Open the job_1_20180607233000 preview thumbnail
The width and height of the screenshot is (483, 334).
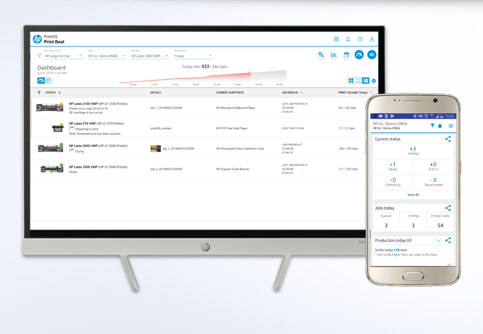156,149
